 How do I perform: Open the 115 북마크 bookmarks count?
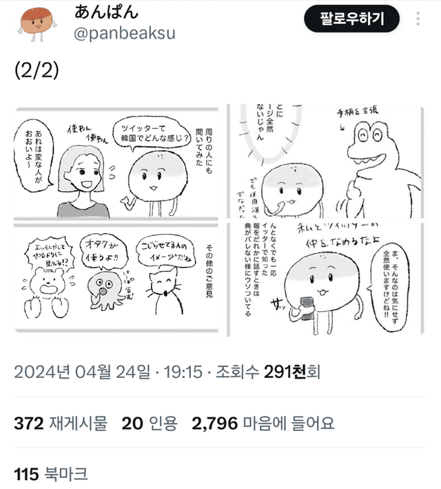coord(51,474)
